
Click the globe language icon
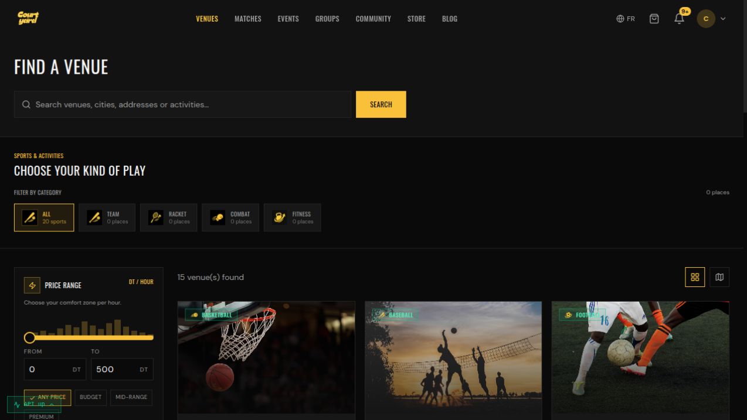tap(620, 19)
